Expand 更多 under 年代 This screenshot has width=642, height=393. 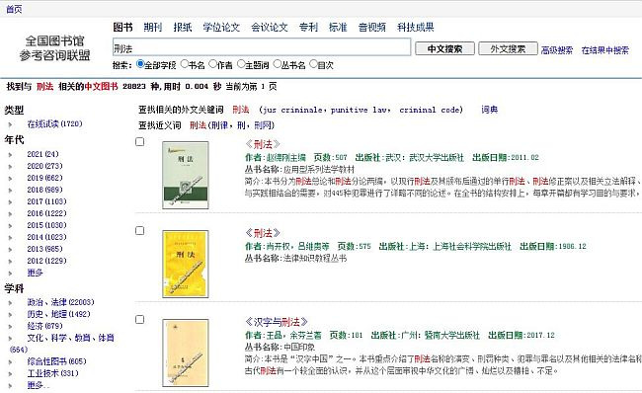point(35,273)
